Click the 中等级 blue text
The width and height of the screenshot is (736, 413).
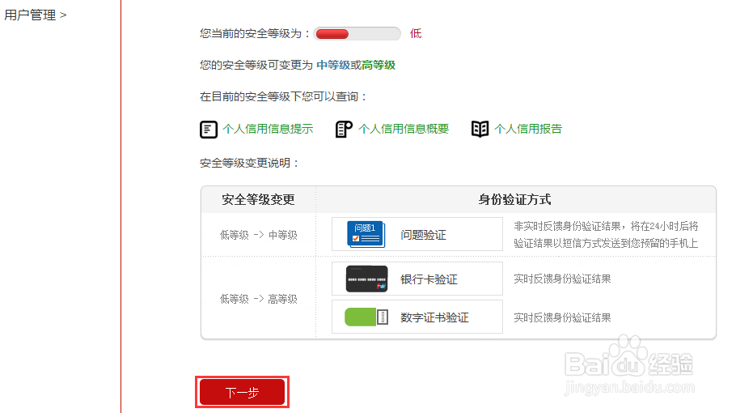[x=333, y=65]
